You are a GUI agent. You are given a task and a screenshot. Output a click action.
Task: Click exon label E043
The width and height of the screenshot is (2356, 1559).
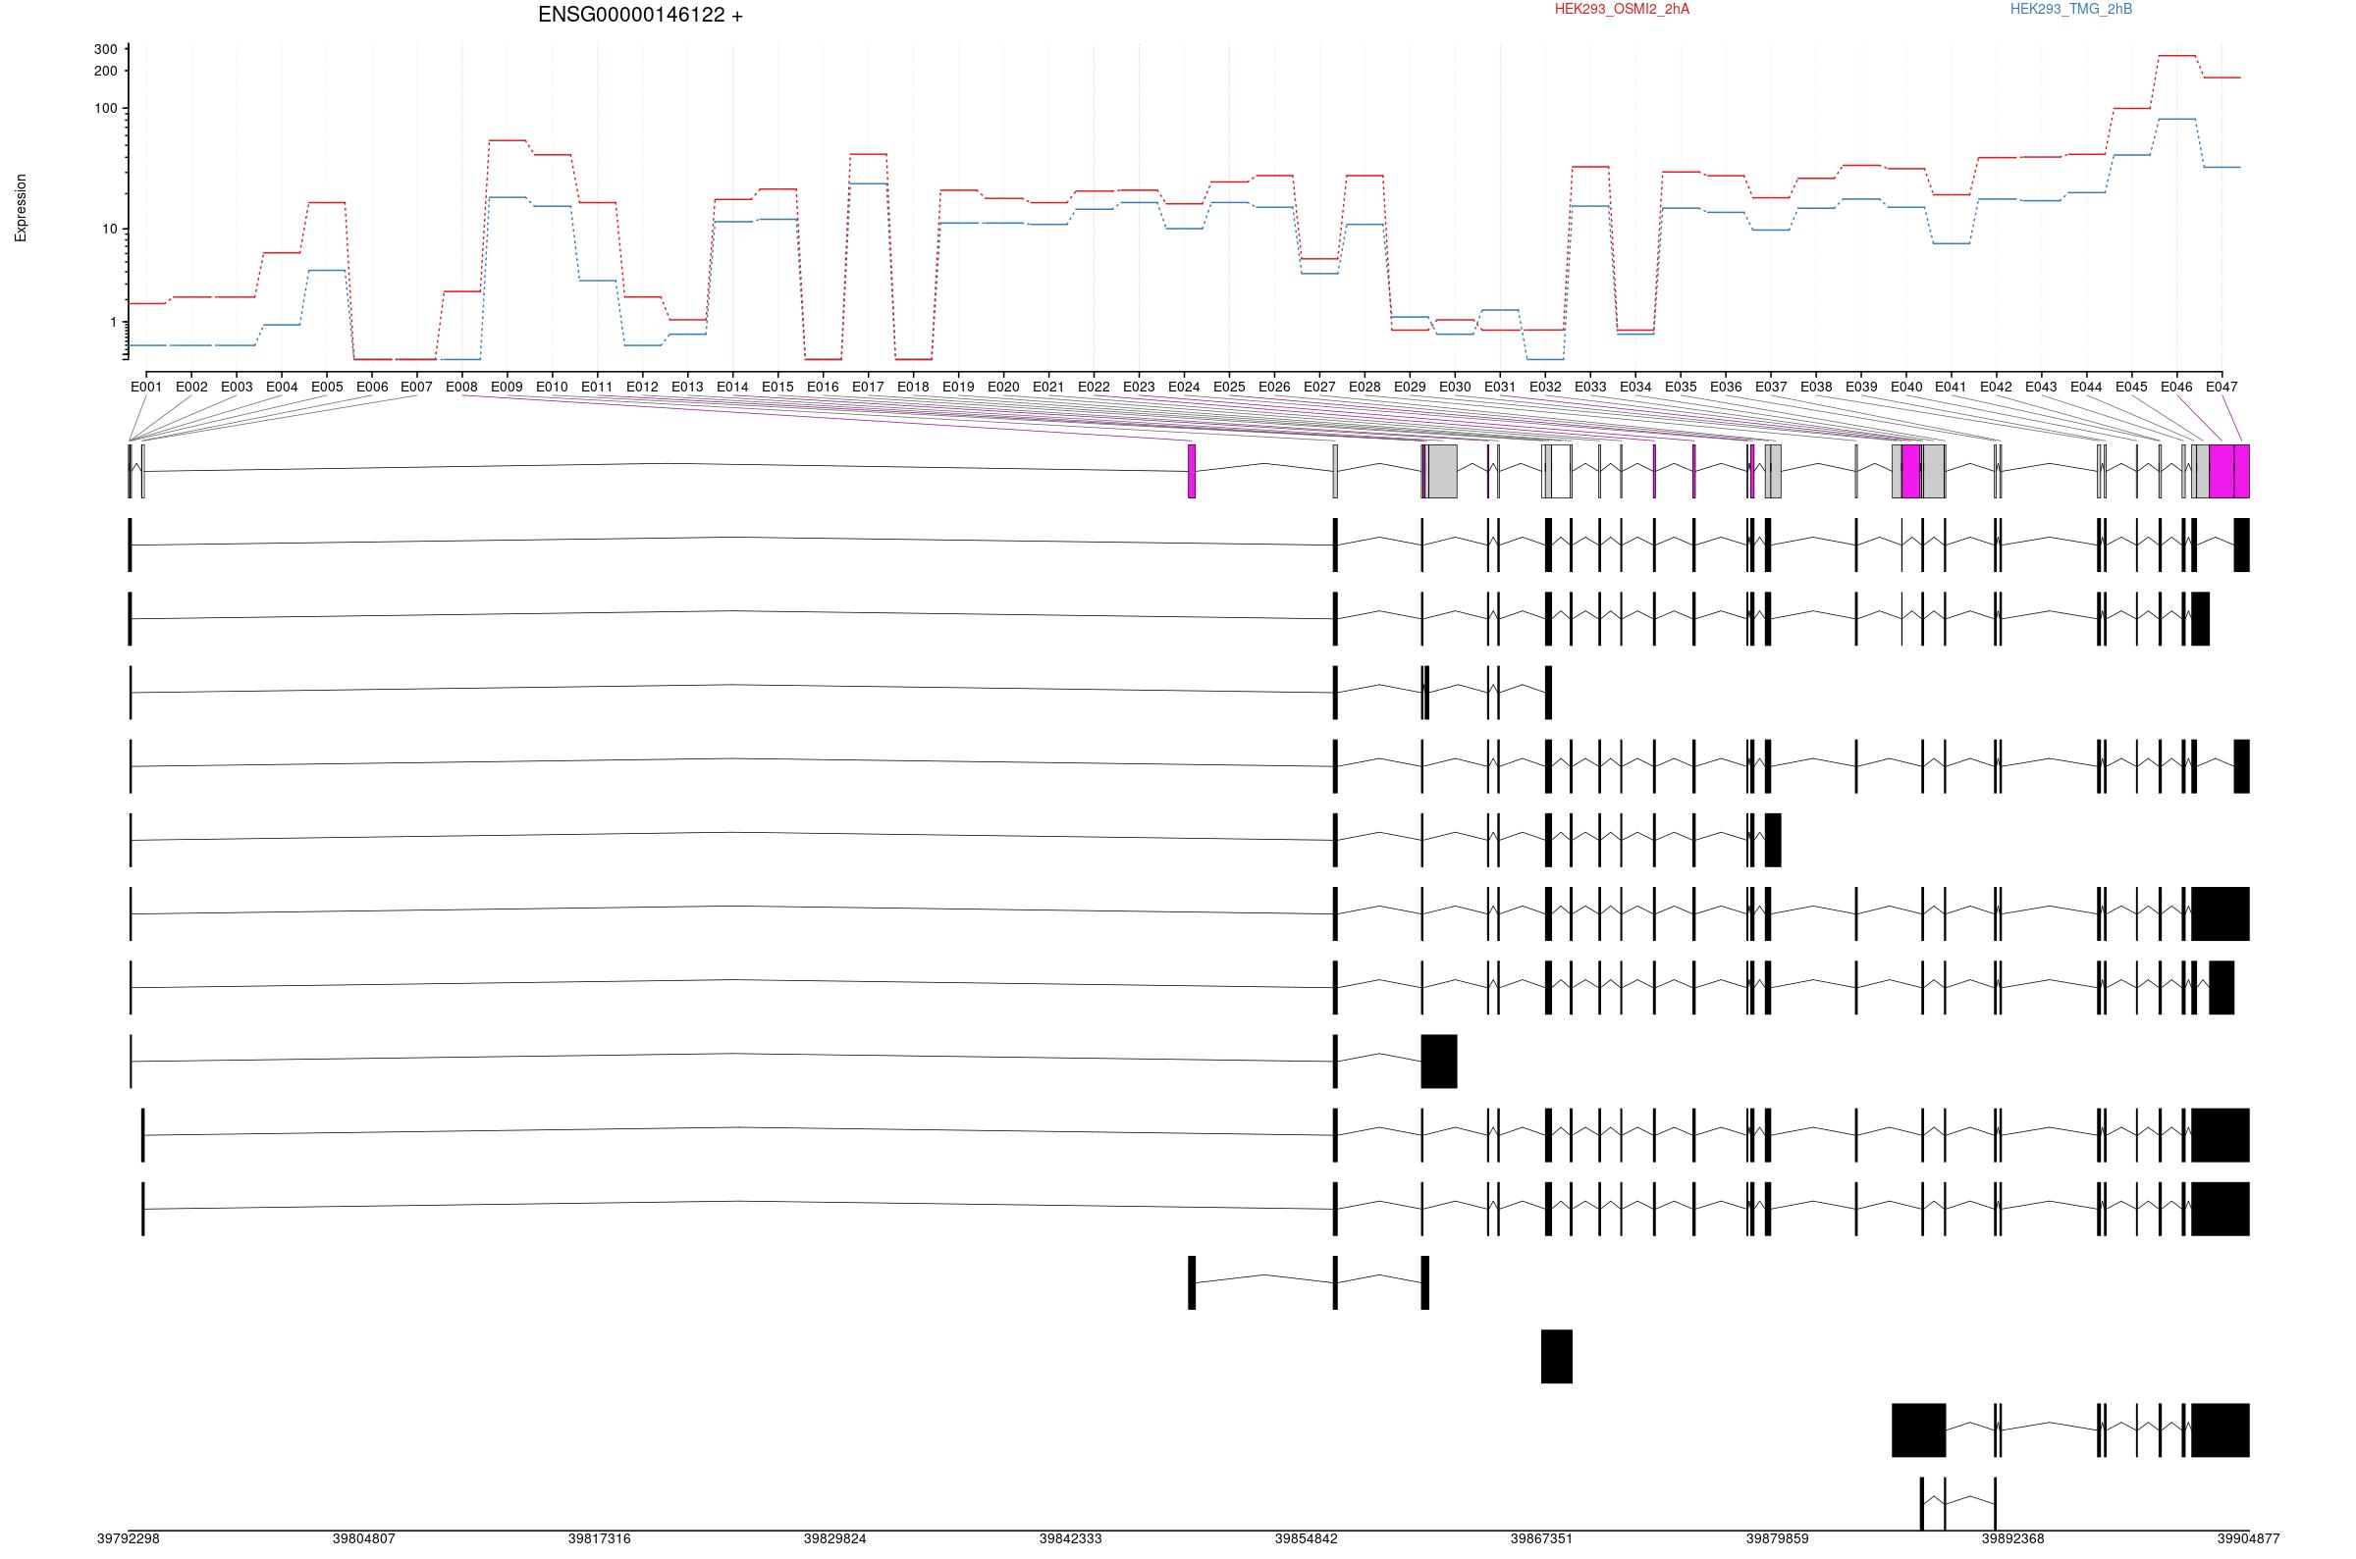[2041, 387]
